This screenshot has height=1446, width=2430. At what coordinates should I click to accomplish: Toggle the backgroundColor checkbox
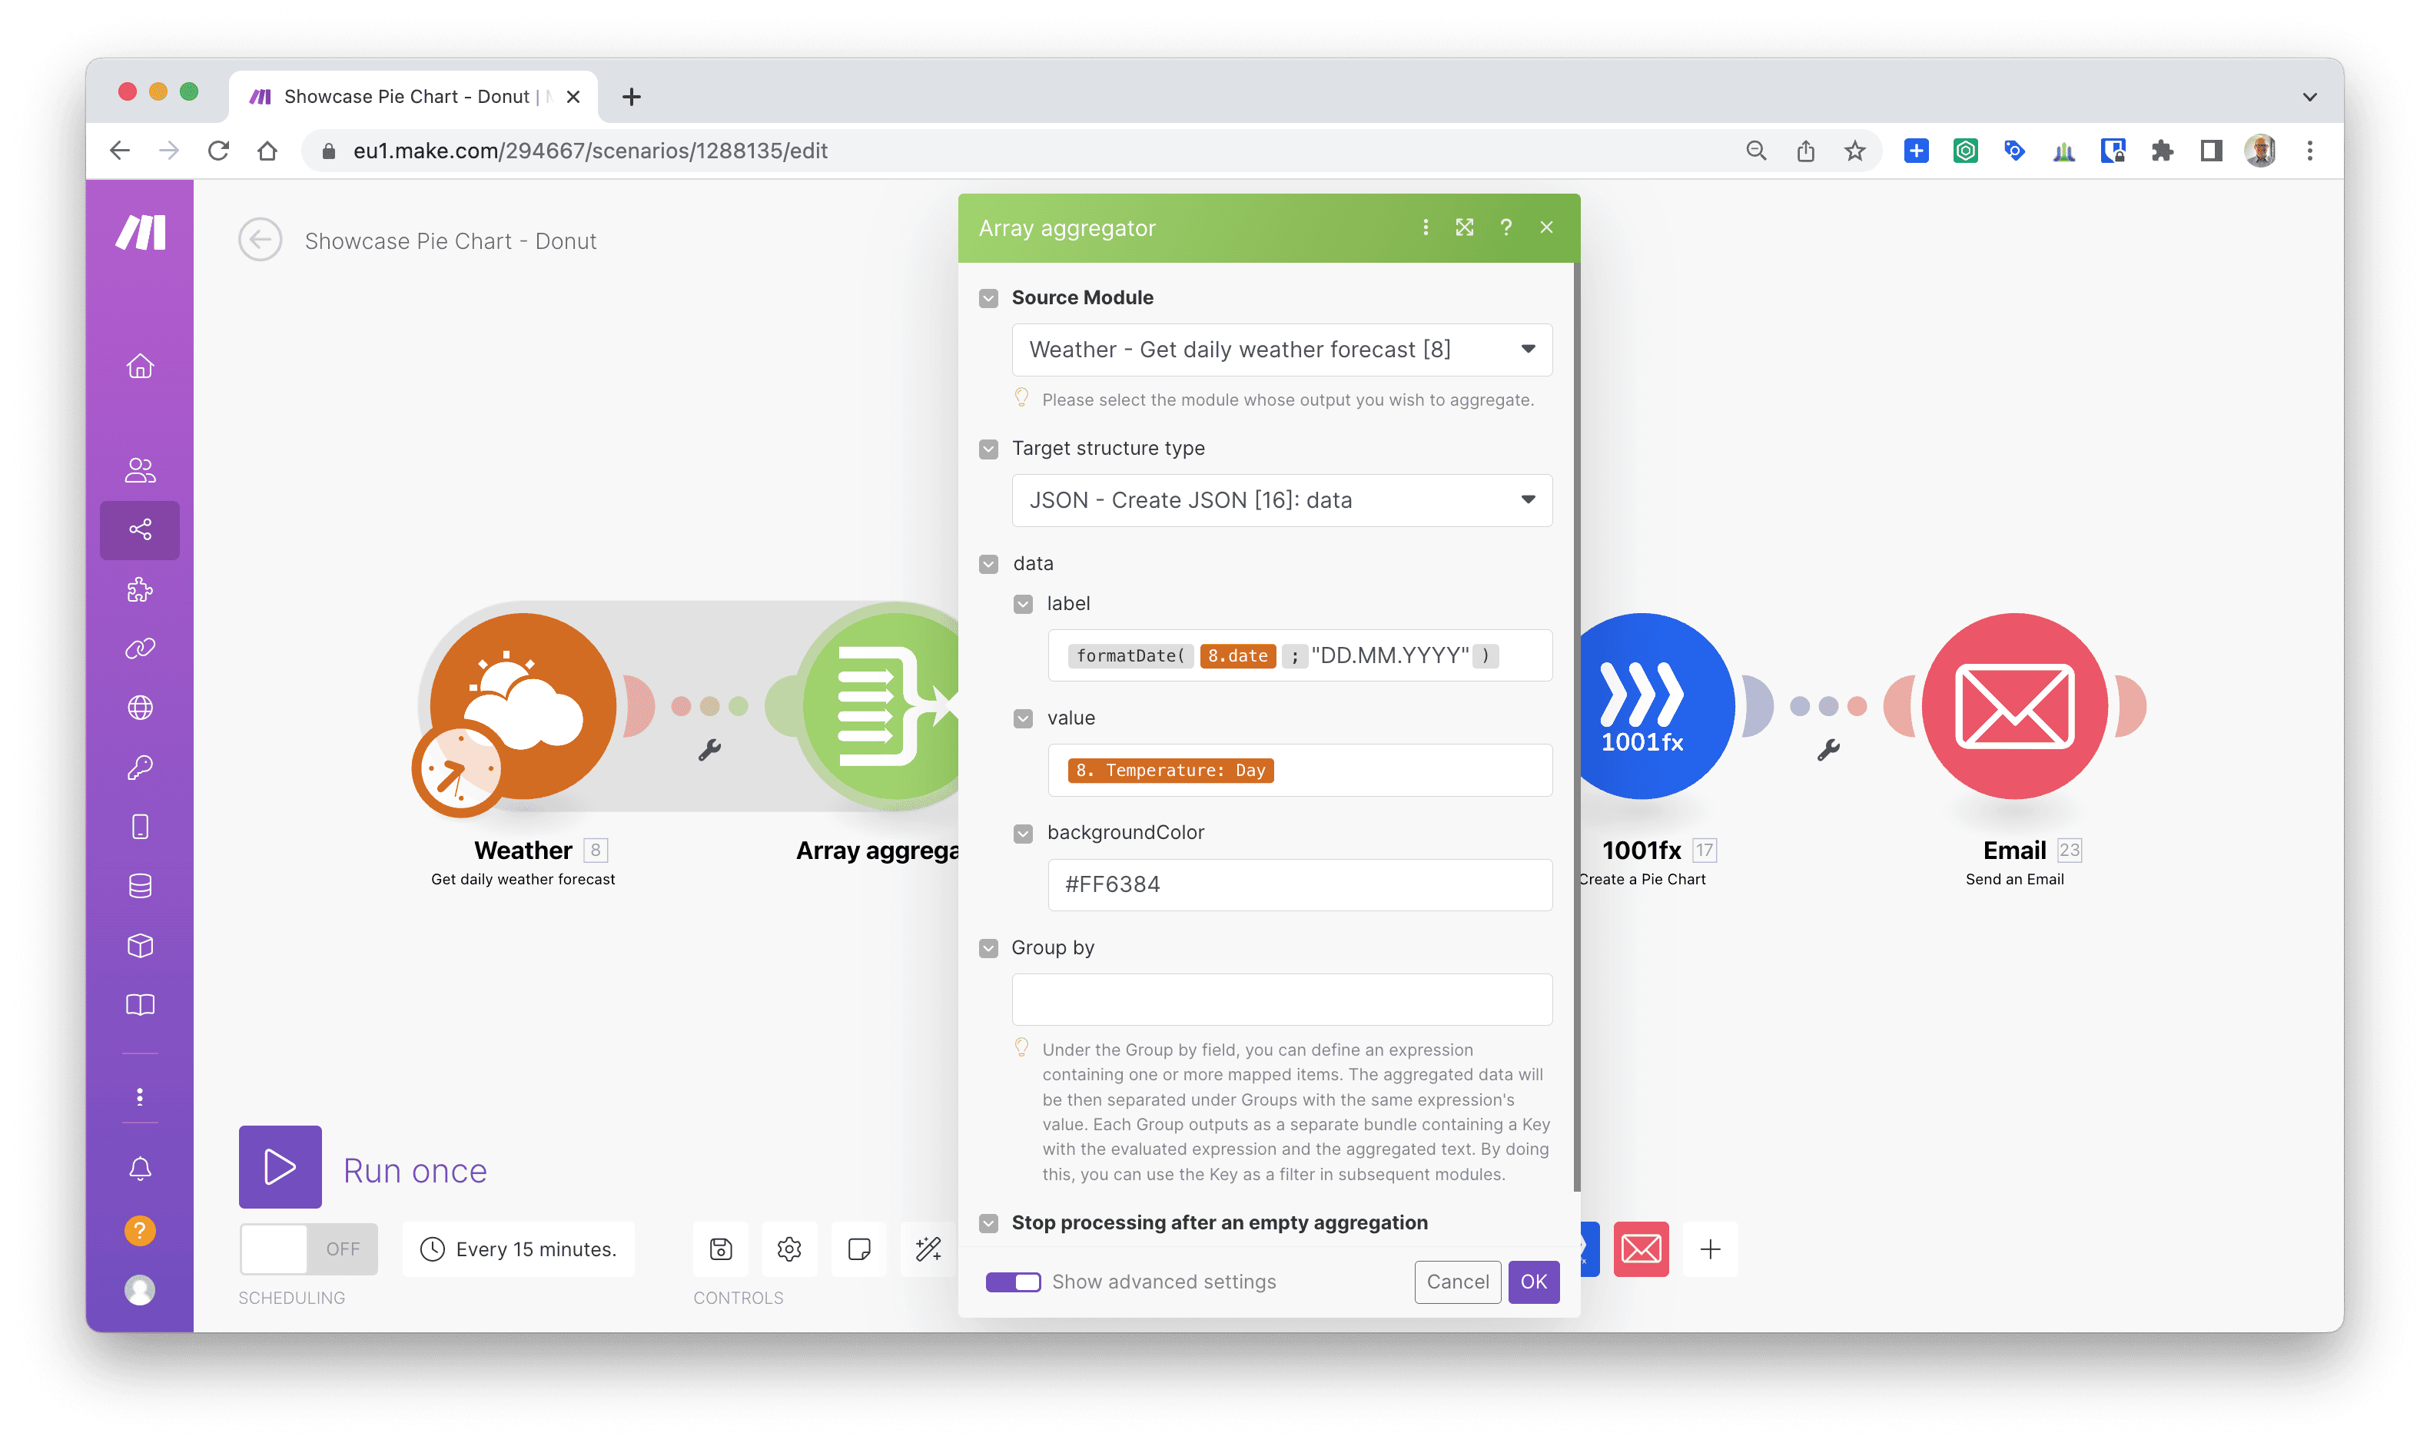tap(1023, 834)
